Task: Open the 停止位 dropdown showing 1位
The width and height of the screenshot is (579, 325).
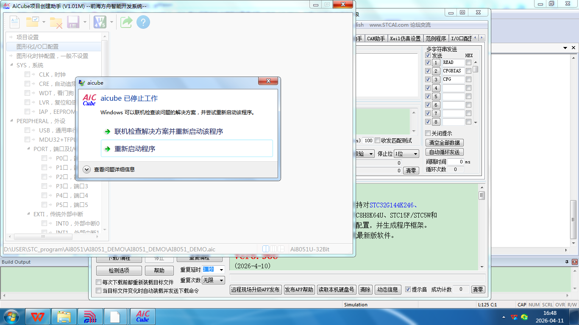Action: (x=406, y=154)
